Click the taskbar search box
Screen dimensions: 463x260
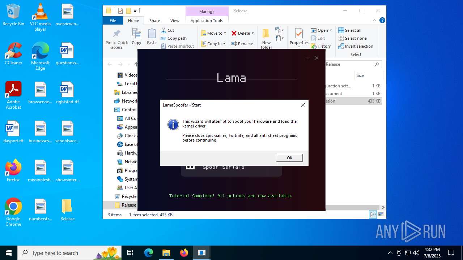pos(69,253)
